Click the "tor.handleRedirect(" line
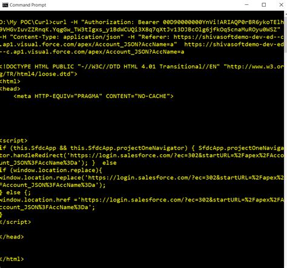287x268 pixels. pyautogui.click(x=142, y=155)
